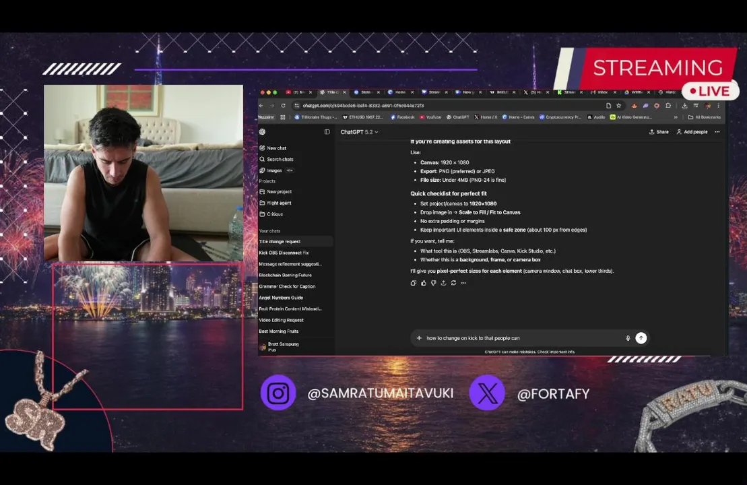Open more response actions (three dots)

(x=463, y=283)
